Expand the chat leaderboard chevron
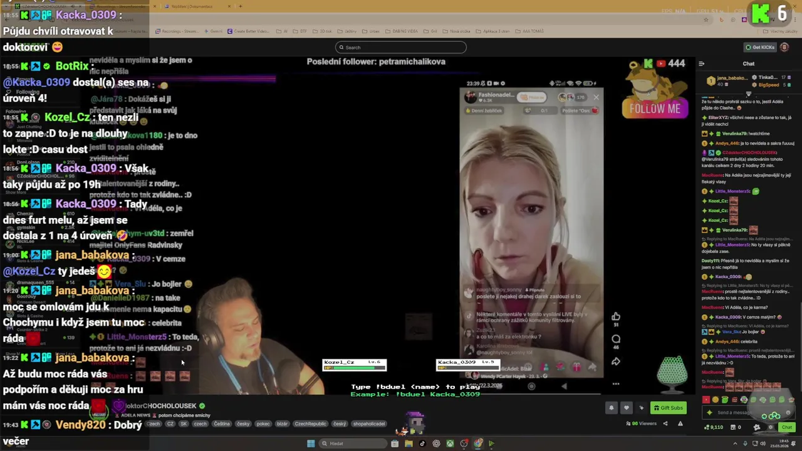This screenshot has width=802, height=451. (748, 94)
